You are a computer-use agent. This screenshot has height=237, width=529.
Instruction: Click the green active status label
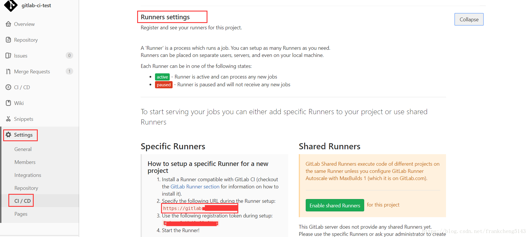pos(162,77)
